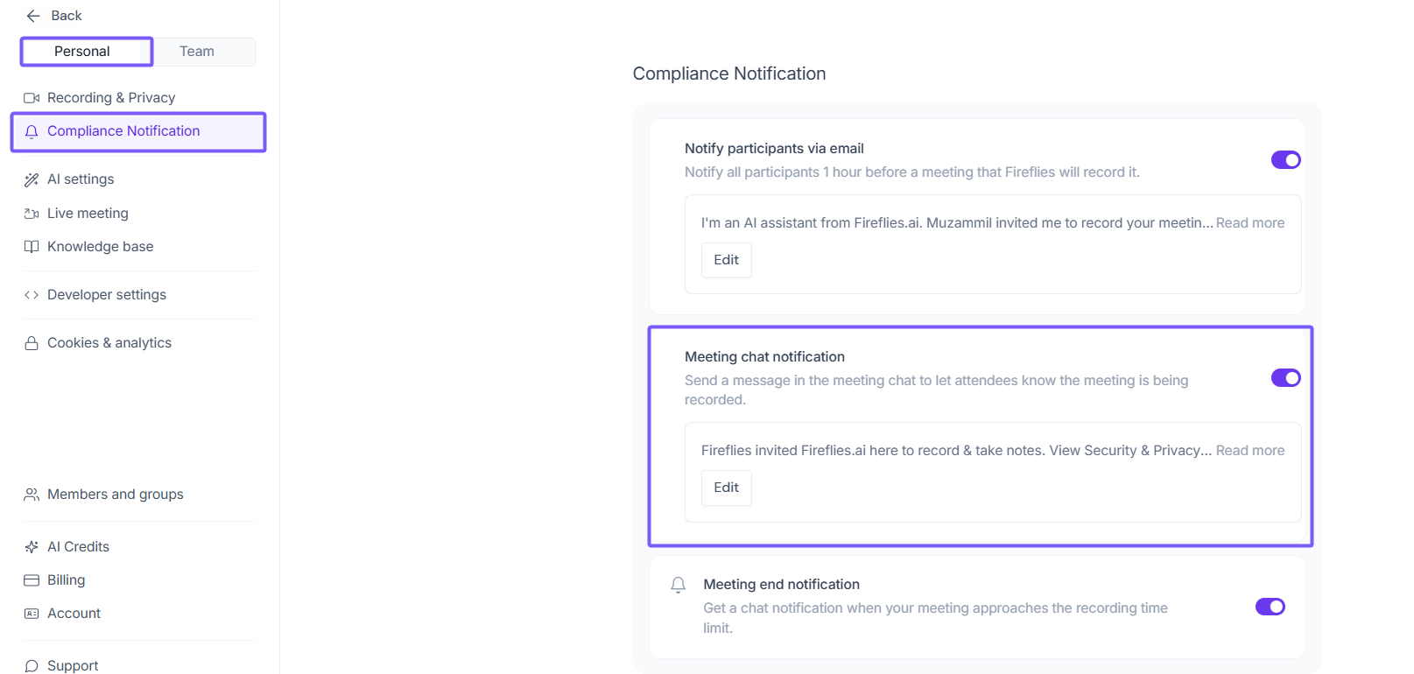Click the Live meeting icon
Image resolution: width=1414 pixels, height=674 pixels.
point(32,214)
